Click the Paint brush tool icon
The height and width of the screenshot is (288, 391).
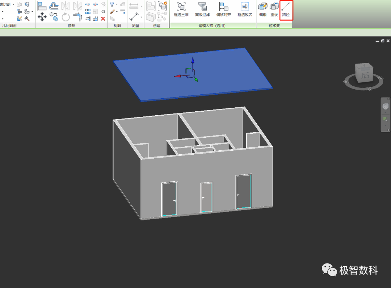[x=112, y=12]
